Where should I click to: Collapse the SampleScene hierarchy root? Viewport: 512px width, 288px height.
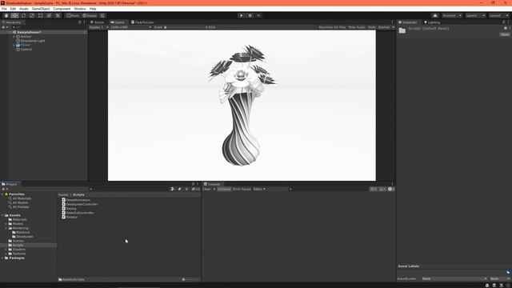(10, 32)
